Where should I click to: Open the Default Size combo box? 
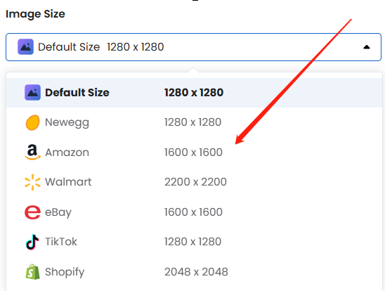(x=193, y=47)
